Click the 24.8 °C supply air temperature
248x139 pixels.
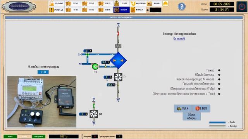click(x=111, y=85)
